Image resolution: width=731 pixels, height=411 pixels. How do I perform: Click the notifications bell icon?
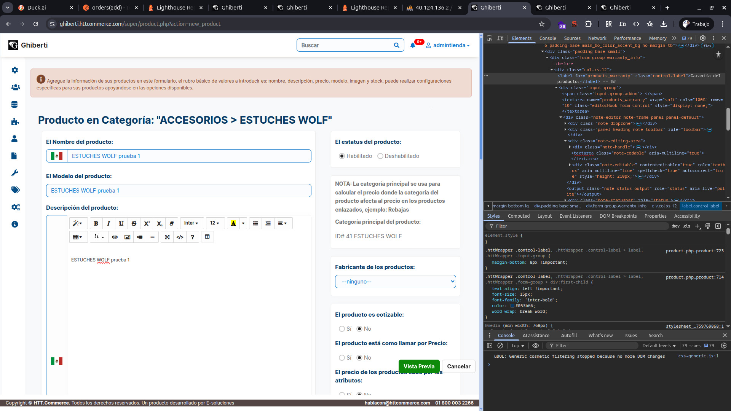(x=413, y=45)
